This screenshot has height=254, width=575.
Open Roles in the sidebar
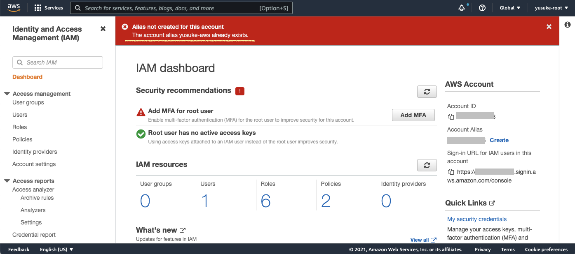click(x=19, y=127)
